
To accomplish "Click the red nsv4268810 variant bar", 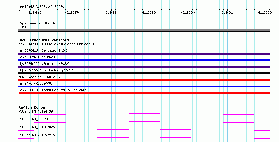I will pos(144,93).
